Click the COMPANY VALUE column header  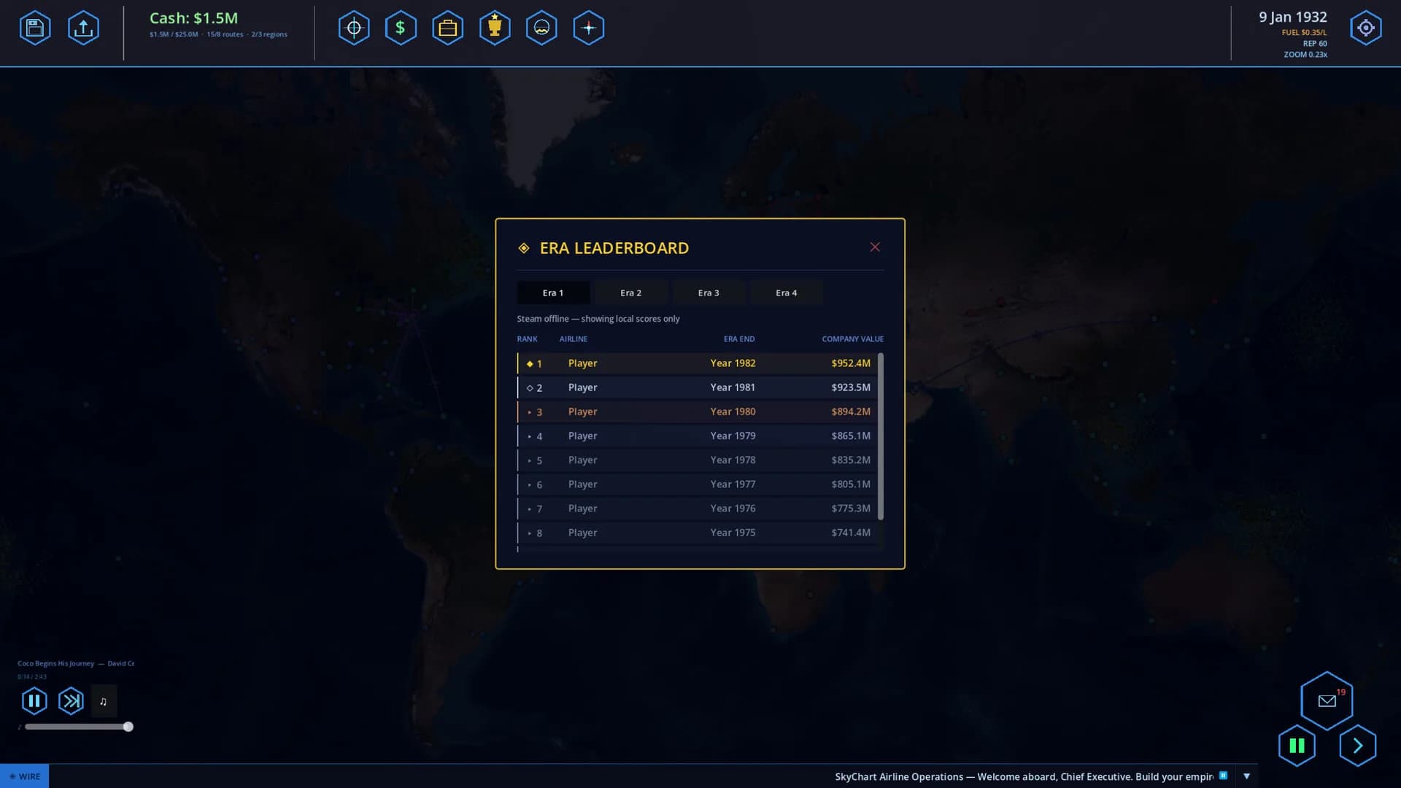[x=852, y=339]
